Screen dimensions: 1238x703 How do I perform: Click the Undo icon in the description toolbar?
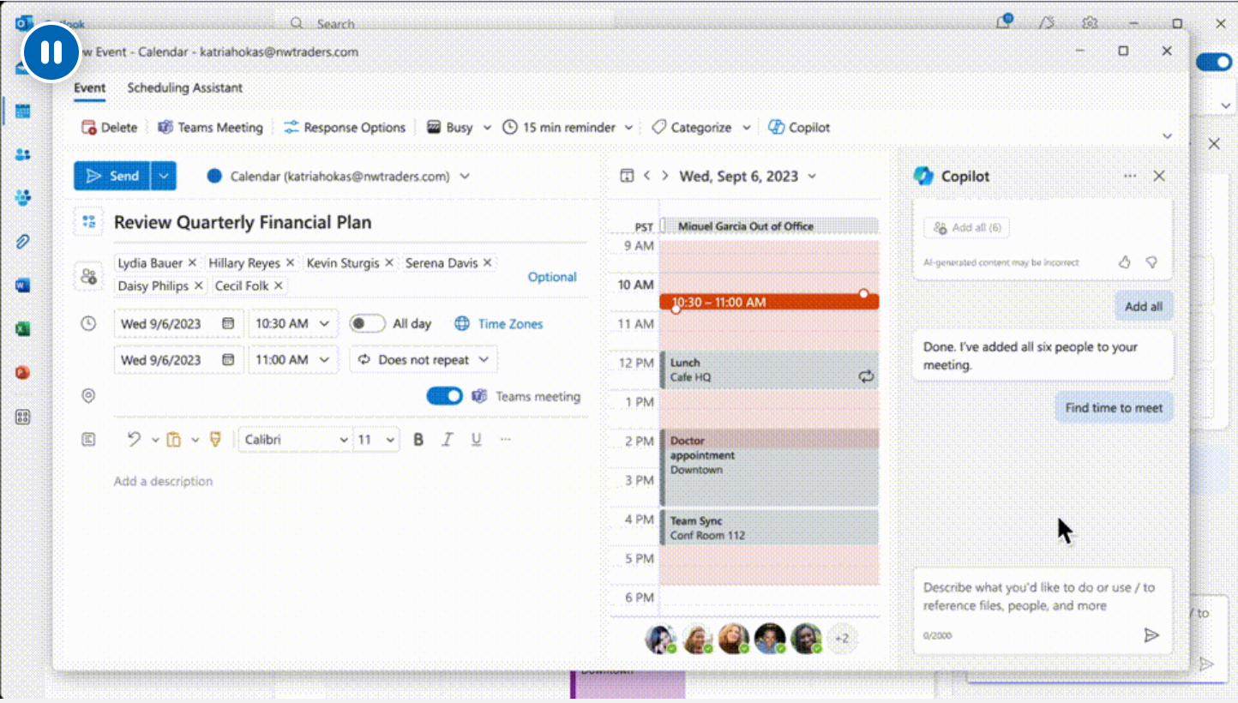click(x=134, y=440)
